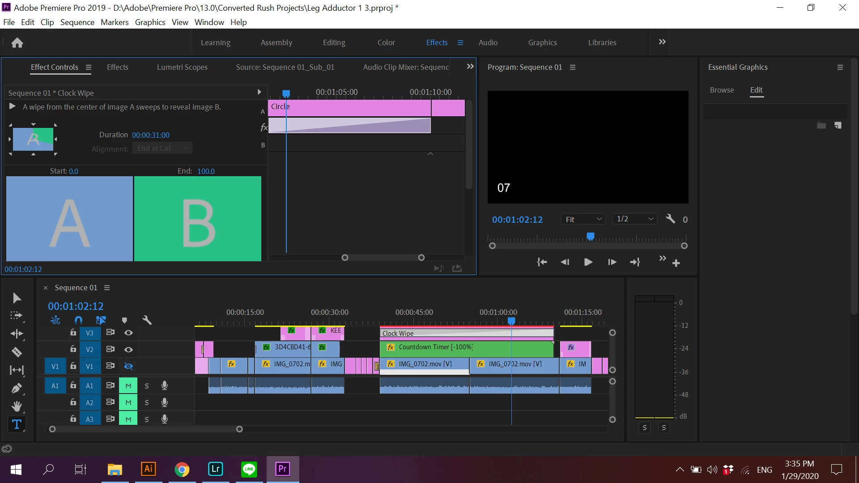Open the Sequence 01 timeline panel menu
859x483 pixels.
pos(107,288)
